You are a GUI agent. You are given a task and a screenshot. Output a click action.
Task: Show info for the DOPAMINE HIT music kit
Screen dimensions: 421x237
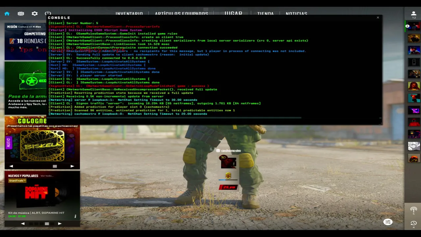click(75, 216)
